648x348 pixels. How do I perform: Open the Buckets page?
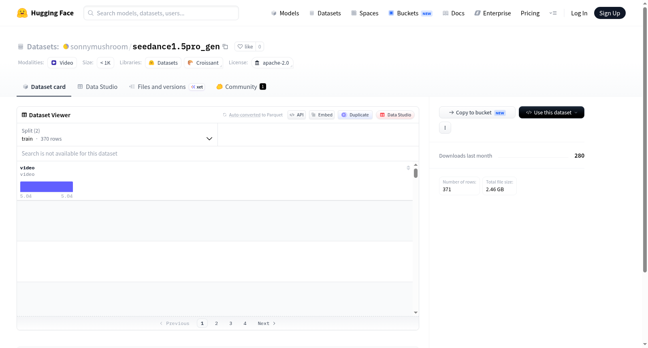click(x=410, y=13)
